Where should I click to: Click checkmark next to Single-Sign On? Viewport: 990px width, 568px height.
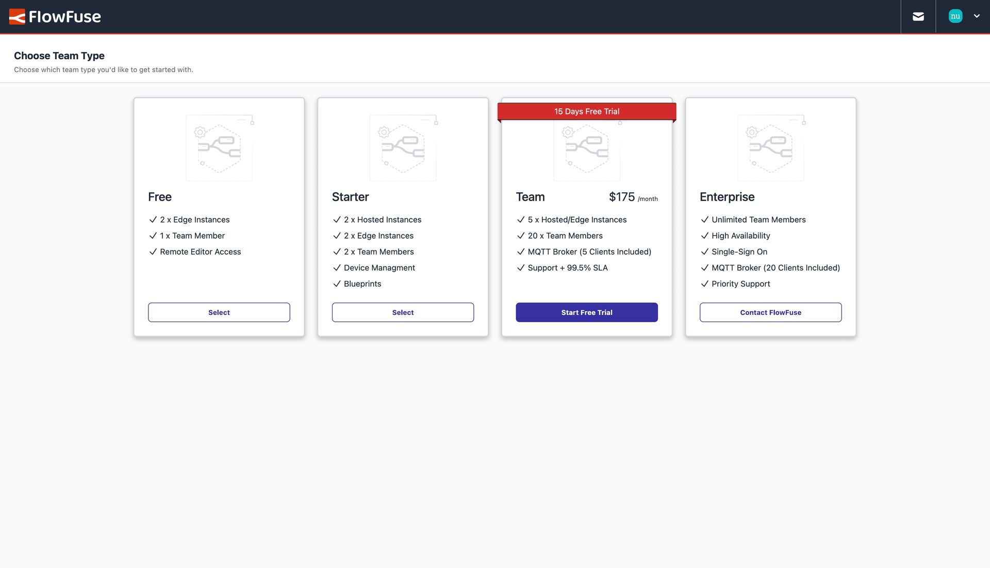(704, 252)
